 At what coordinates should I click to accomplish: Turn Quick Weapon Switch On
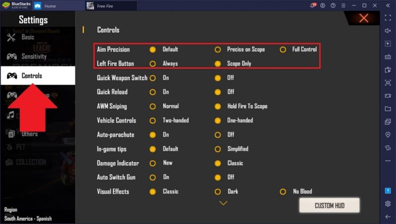pos(153,78)
